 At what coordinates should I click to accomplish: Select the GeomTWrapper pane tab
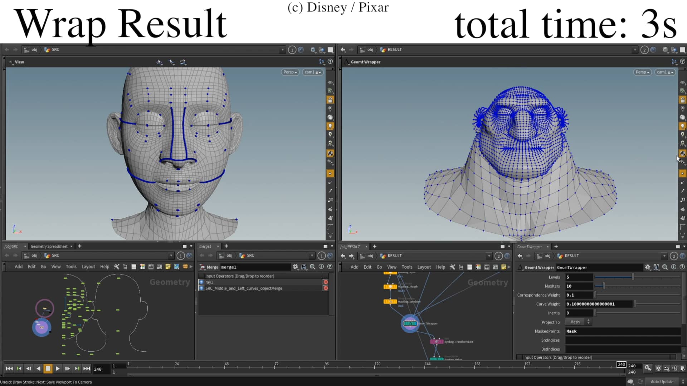530,247
